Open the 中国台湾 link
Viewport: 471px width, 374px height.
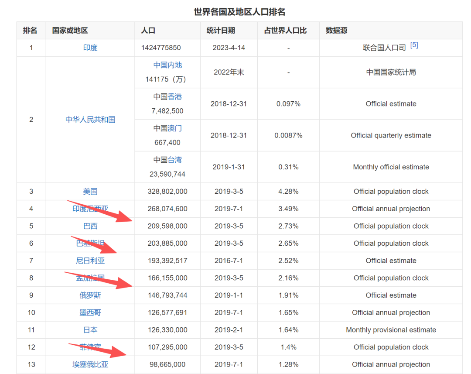tap(174, 160)
